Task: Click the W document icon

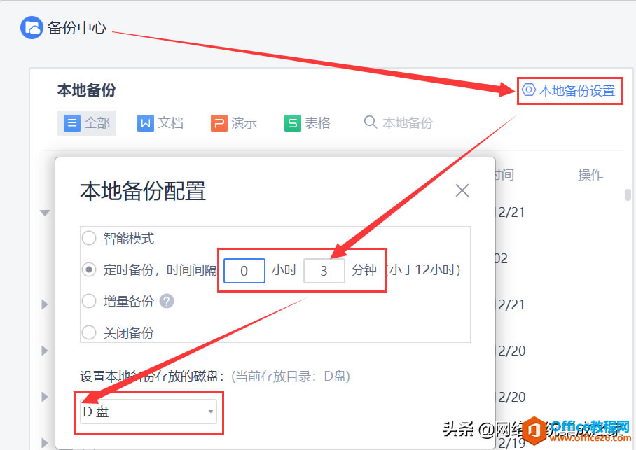Action: (x=145, y=123)
